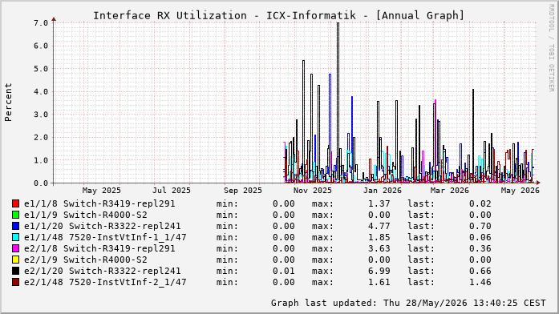Click the Percent y-axis label
Viewport: 559px width, 314px height.
(x=8, y=103)
